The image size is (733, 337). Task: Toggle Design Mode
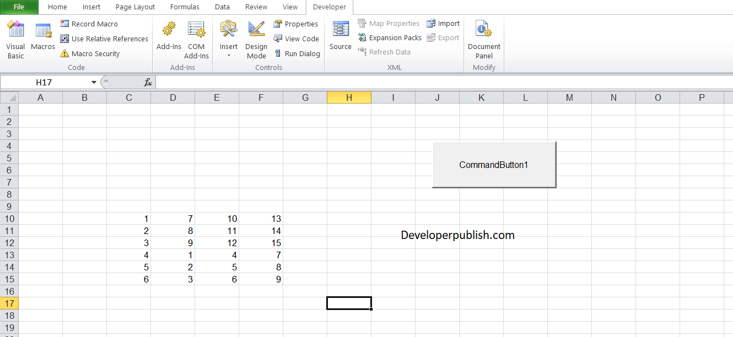(x=256, y=39)
